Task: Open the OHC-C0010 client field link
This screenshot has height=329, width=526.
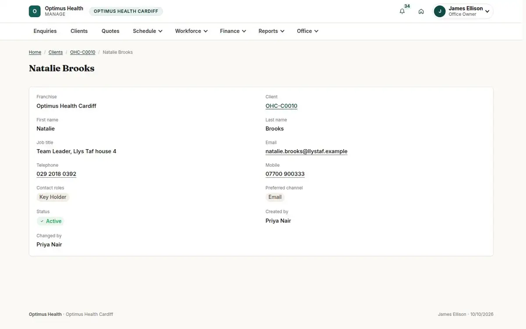Action: [x=281, y=106]
